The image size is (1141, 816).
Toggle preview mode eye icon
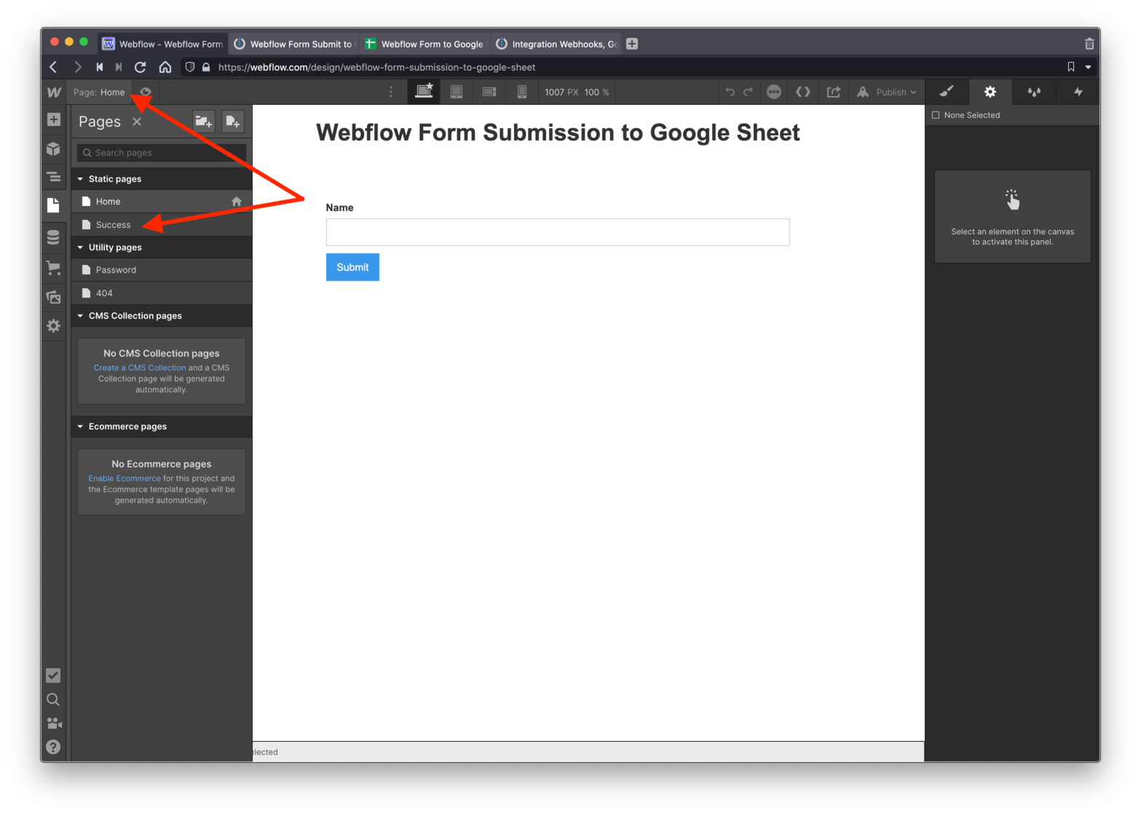[146, 92]
